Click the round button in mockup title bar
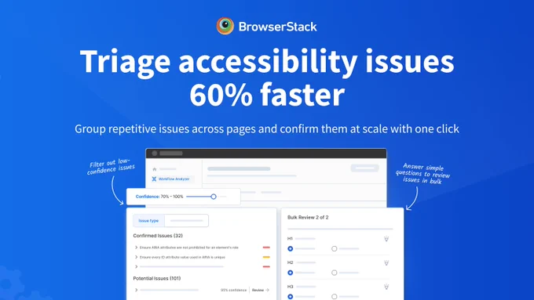534x300 pixels. coord(154,154)
